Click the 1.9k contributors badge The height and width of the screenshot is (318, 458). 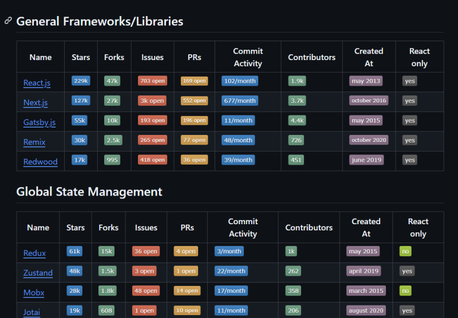(x=297, y=81)
